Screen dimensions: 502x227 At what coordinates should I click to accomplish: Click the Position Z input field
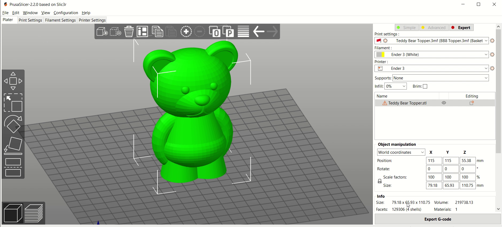click(x=468, y=161)
